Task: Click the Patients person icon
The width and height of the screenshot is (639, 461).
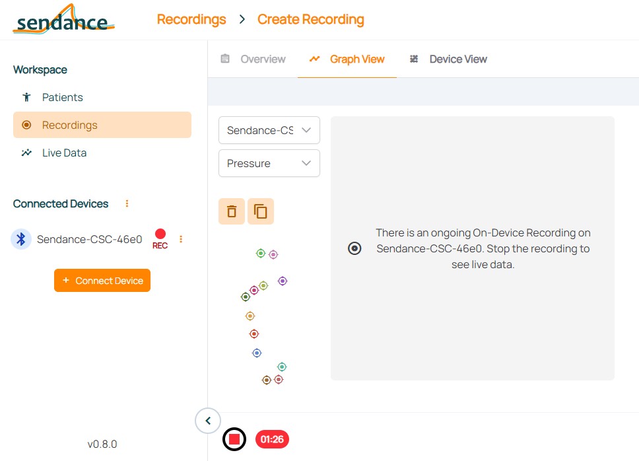Action: click(x=26, y=97)
